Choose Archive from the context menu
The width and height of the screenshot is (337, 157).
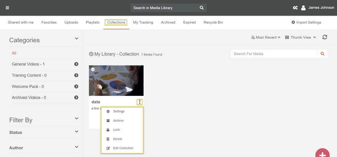click(x=118, y=121)
